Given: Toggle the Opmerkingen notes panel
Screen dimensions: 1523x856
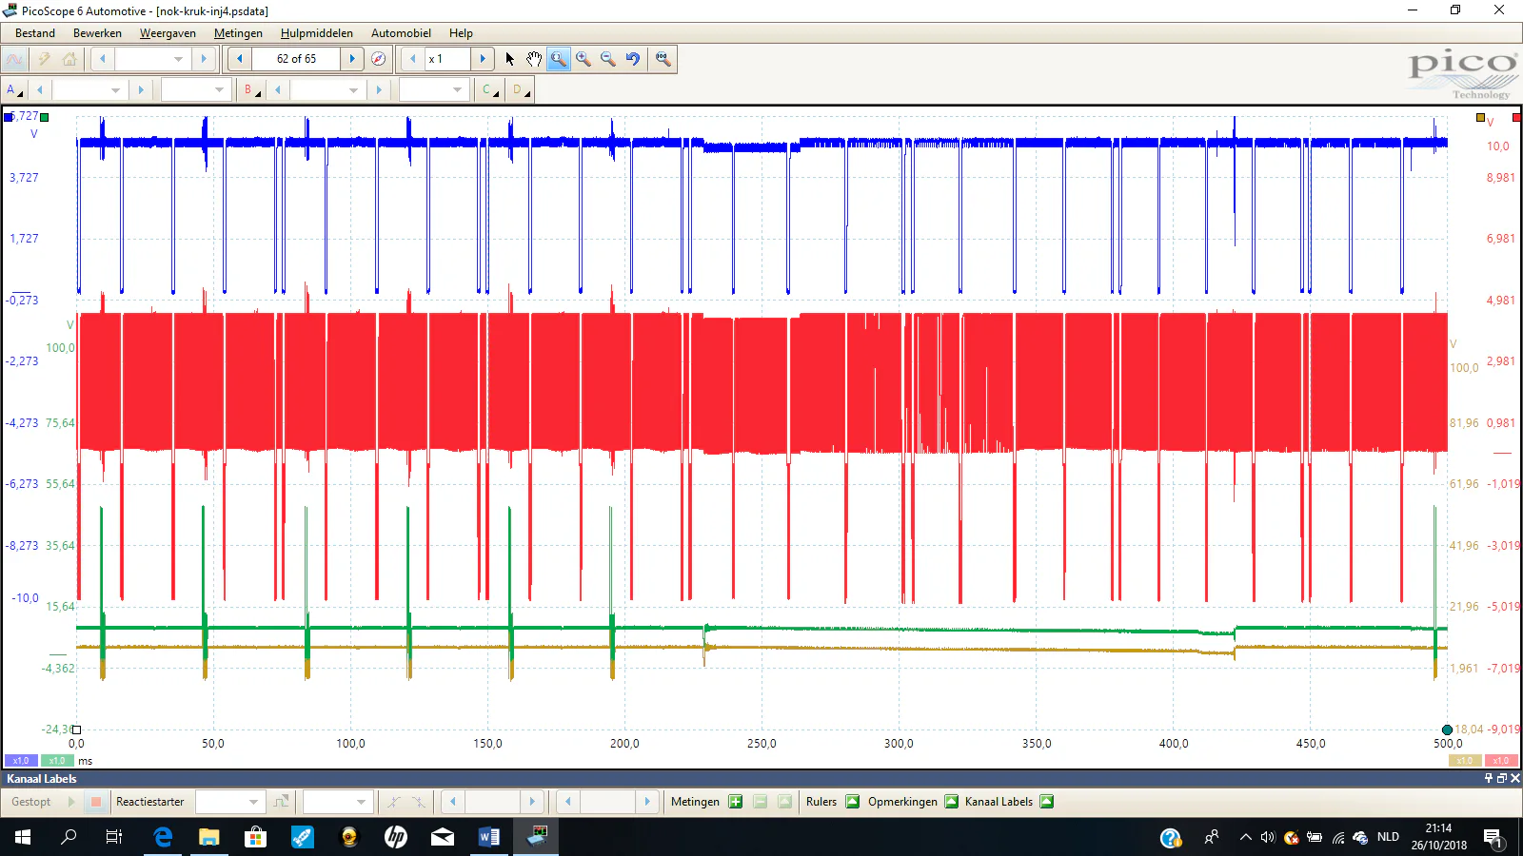Looking at the screenshot, I should (951, 802).
